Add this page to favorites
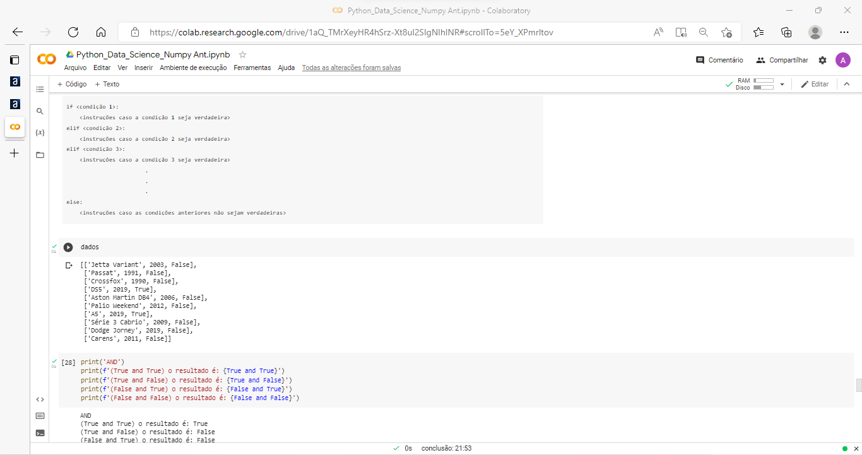This screenshot has height=455, width=862. pyautogui.click(x=726, y=32)
